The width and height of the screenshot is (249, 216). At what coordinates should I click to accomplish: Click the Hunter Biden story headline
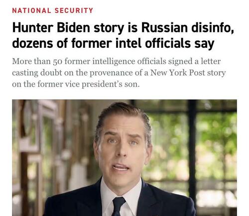click(123, 35)
